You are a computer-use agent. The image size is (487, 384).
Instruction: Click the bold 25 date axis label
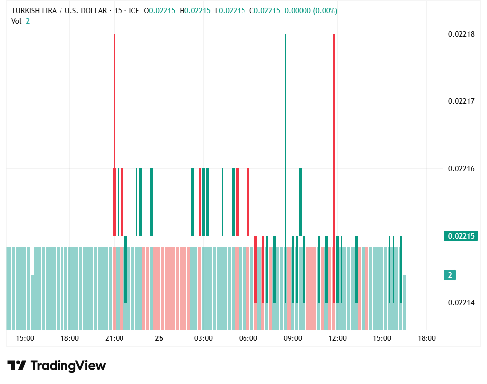click(159, 338)
